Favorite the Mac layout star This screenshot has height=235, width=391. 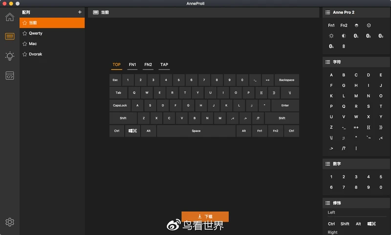25,44
